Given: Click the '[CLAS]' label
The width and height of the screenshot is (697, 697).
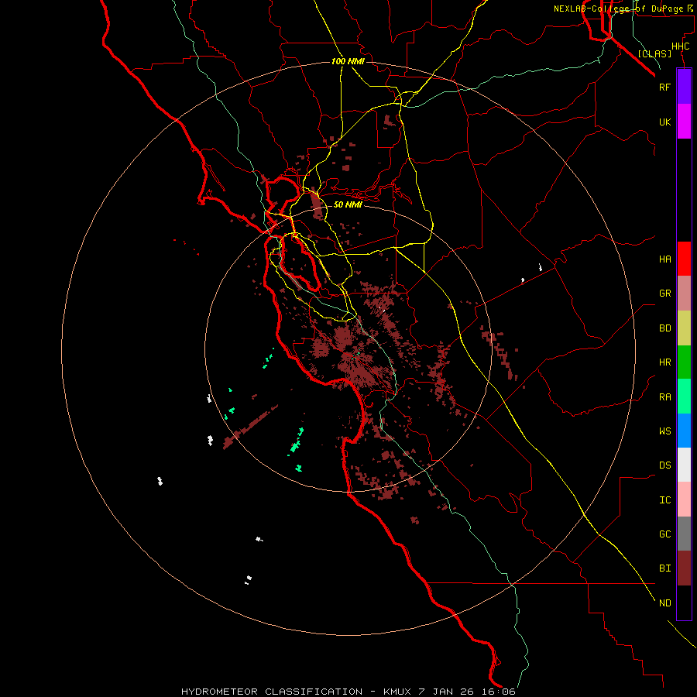Looking at the screenshot, I should pos(654,53).
